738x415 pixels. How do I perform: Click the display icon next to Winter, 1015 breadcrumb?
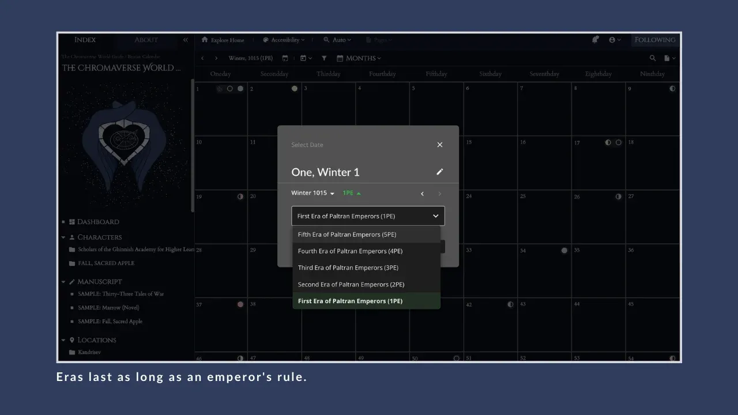(x=285, y=58)
